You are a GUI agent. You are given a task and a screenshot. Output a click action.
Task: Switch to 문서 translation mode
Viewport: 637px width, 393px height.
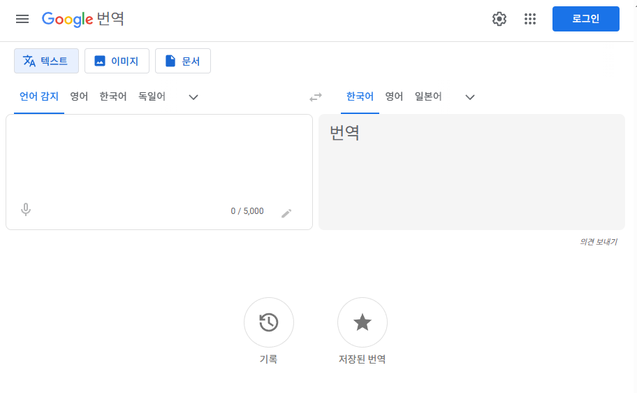pos(183,61)
